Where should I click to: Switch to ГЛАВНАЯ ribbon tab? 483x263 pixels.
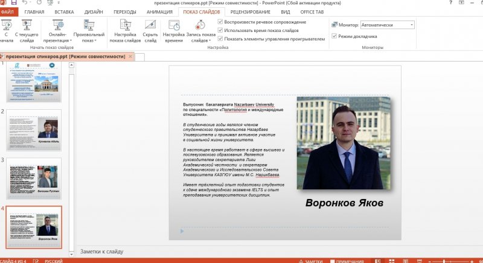pos(34,12)
